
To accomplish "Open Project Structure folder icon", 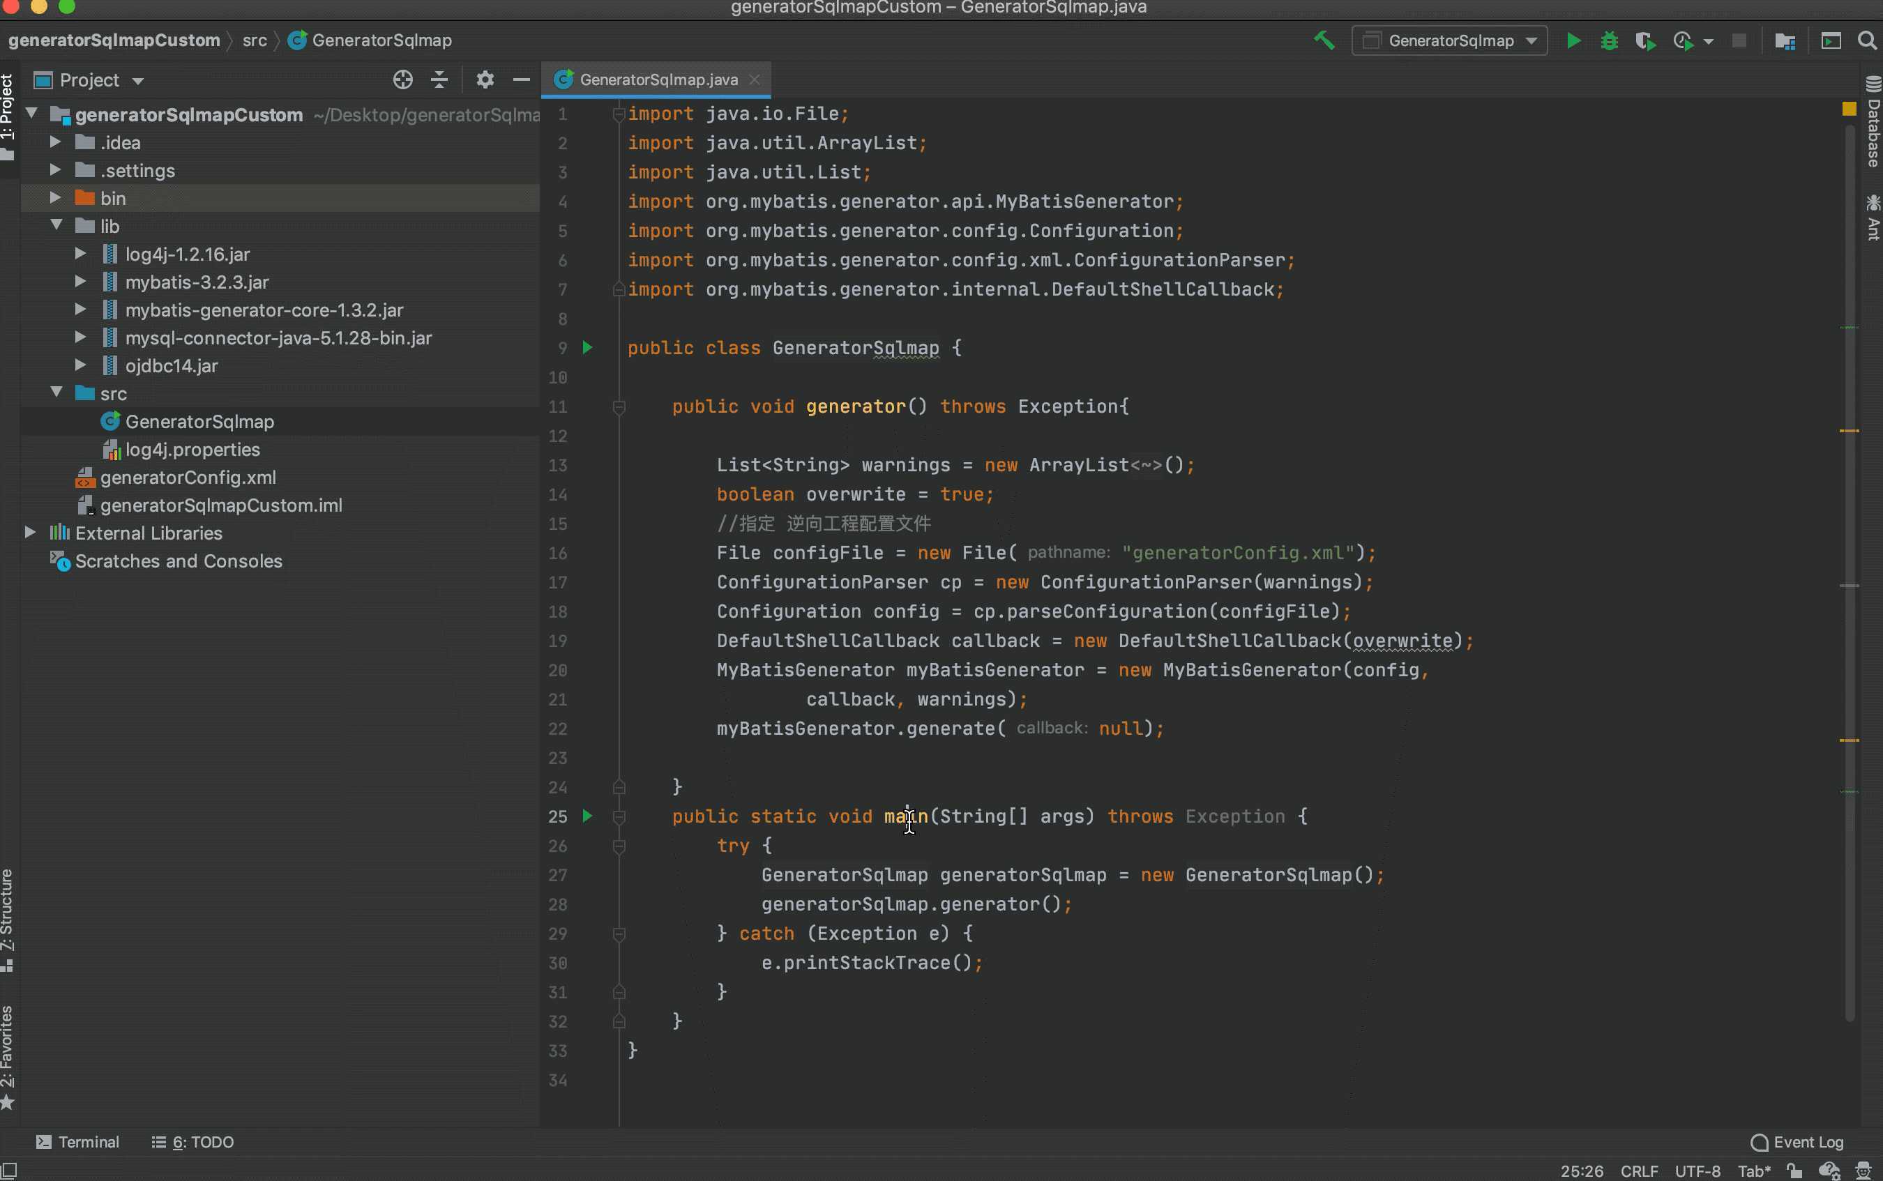I will pyautogui.click(x=1785, y=40).
